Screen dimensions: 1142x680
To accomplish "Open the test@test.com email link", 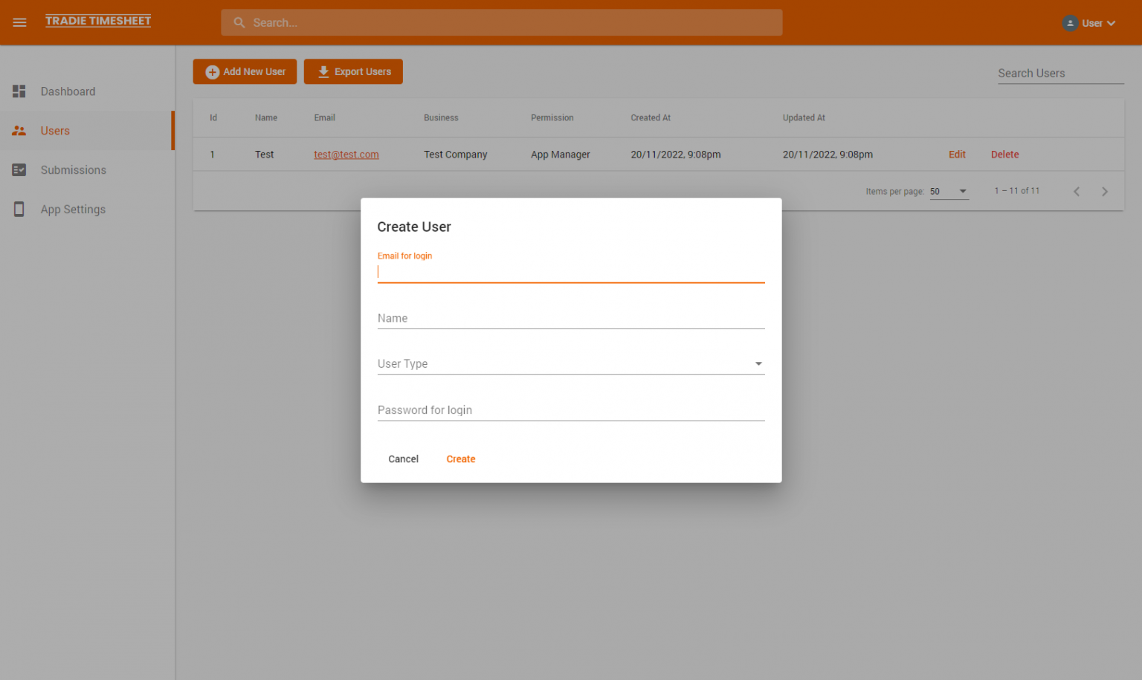I will [346, 154].
